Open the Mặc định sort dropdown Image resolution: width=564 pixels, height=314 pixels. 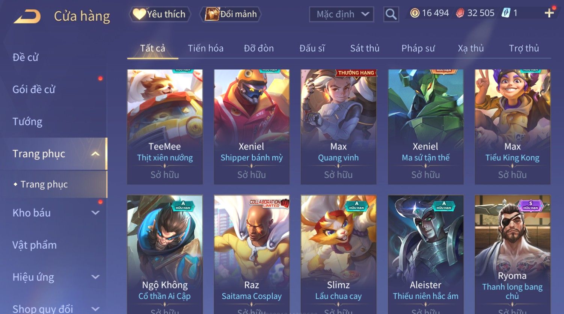(x=342, y=14)
